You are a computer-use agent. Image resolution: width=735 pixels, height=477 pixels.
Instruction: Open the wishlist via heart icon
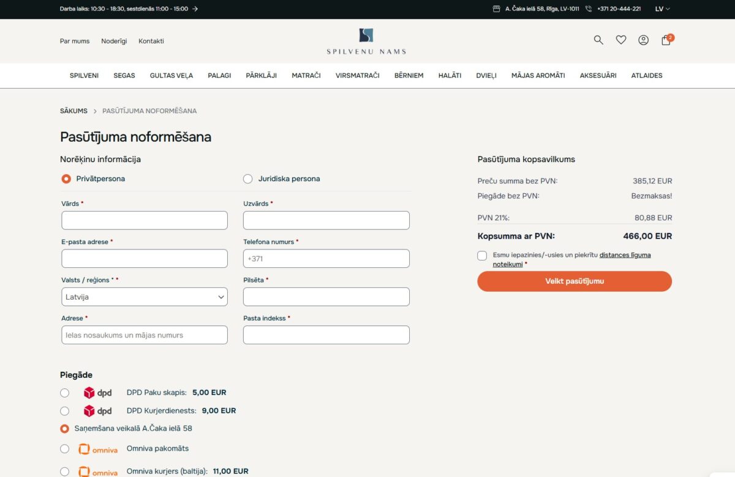pyautogui.click(x=621, y=40)
